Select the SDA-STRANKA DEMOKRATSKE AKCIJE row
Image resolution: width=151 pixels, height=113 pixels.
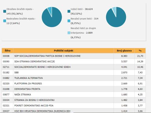pos(74,61)
